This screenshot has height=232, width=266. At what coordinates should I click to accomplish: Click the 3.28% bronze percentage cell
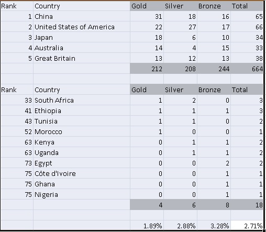tap(214, 225)
